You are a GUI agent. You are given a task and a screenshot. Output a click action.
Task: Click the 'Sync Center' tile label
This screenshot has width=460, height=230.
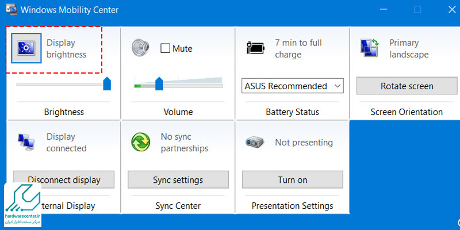point(178,206)
